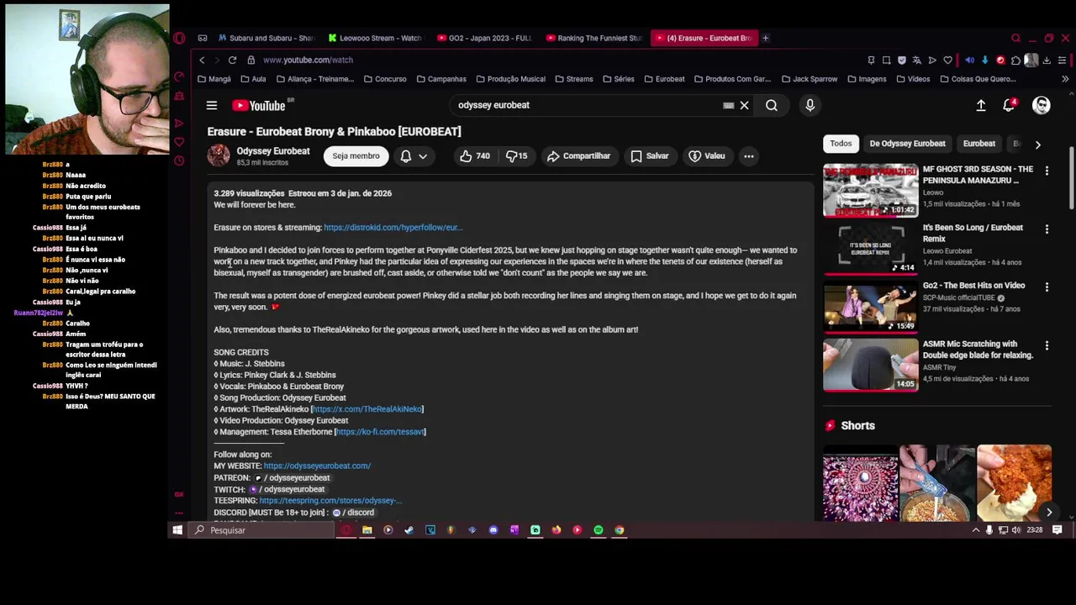Open Spotify from the Windows taskbar

pos(599,530)
